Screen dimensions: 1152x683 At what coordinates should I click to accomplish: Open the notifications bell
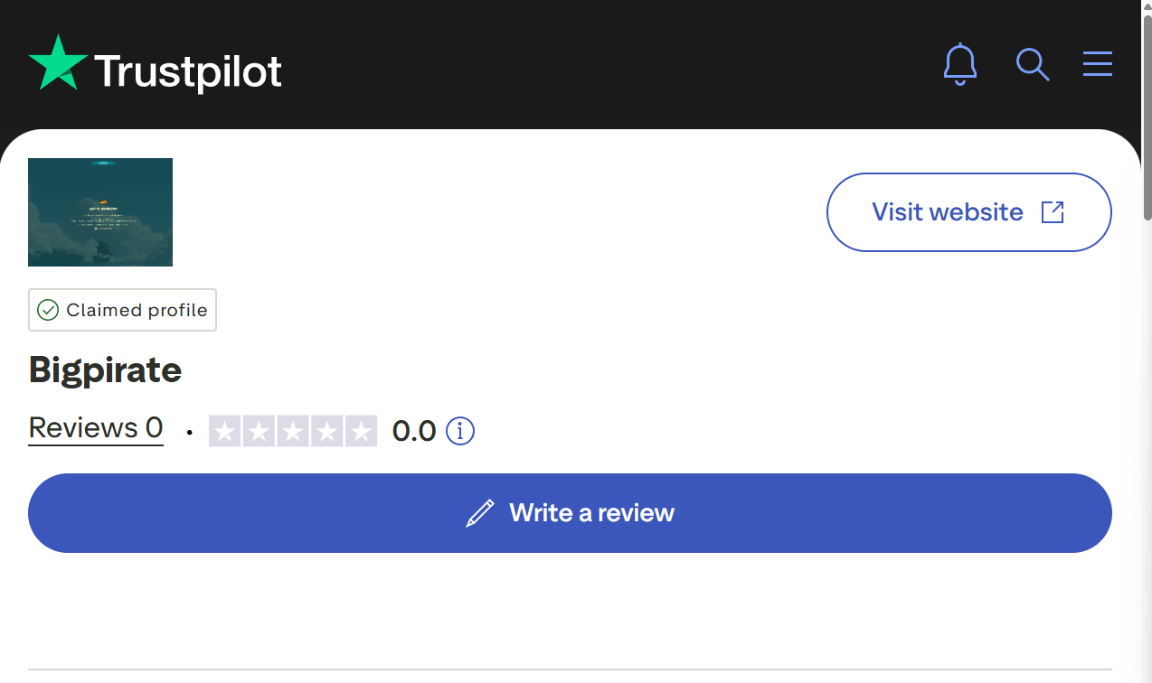(960, 64)
